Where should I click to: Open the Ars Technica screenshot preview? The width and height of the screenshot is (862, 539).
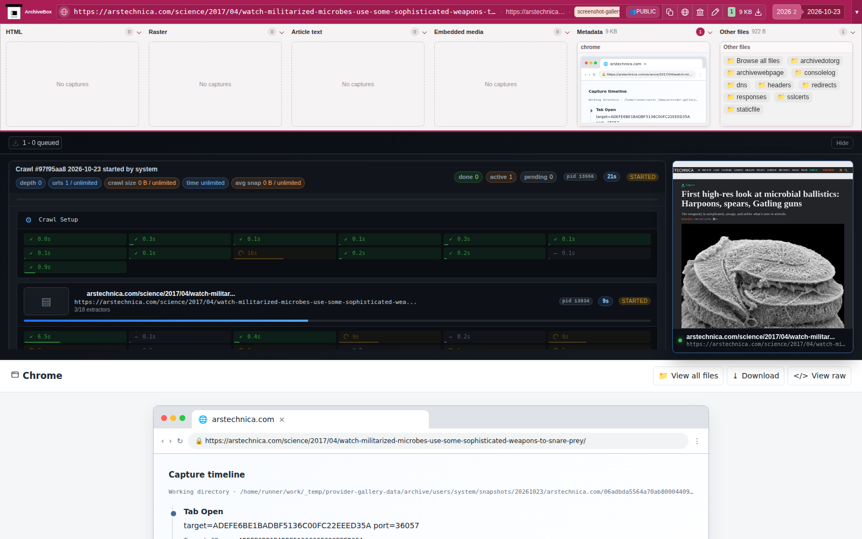pos(762,257)
